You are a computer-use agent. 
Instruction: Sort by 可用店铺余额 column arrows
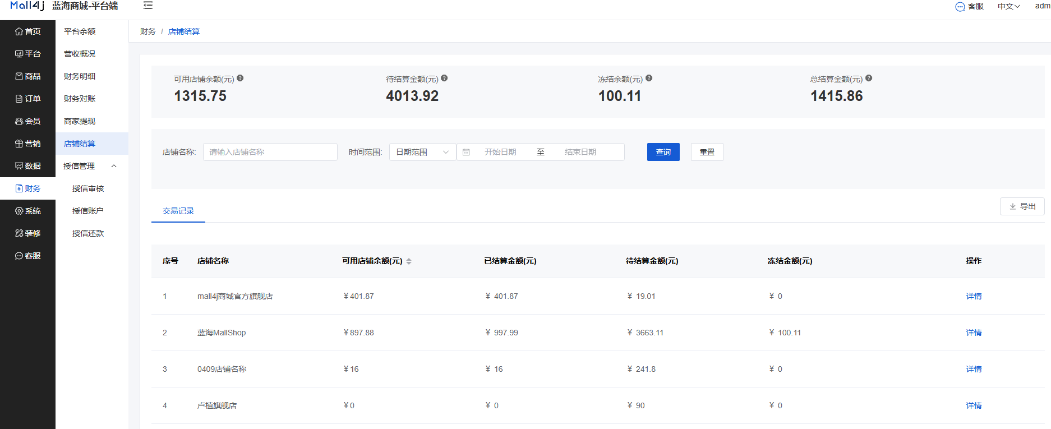click(x=409, y=261)
